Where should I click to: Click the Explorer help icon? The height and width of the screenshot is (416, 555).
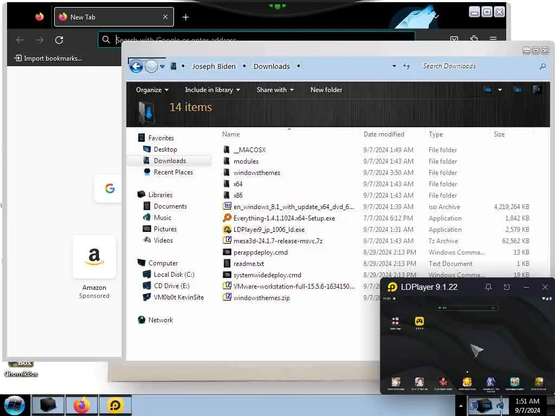[537, 90]
